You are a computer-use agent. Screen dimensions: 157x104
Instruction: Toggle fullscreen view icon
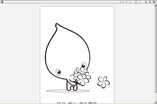pyautogui.click(x=154, y=2)
